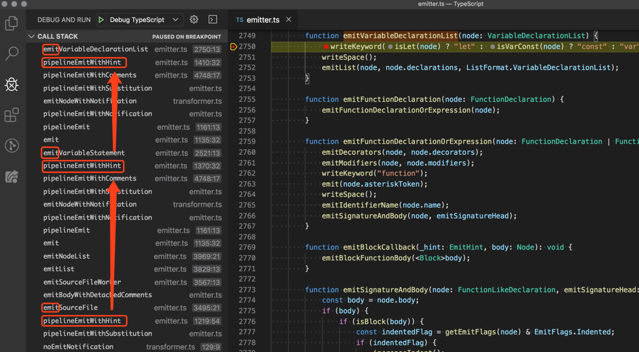Screen dimensions: 639x352
Task: Click the 2521:13 line badge
Action: pos(207,153)
